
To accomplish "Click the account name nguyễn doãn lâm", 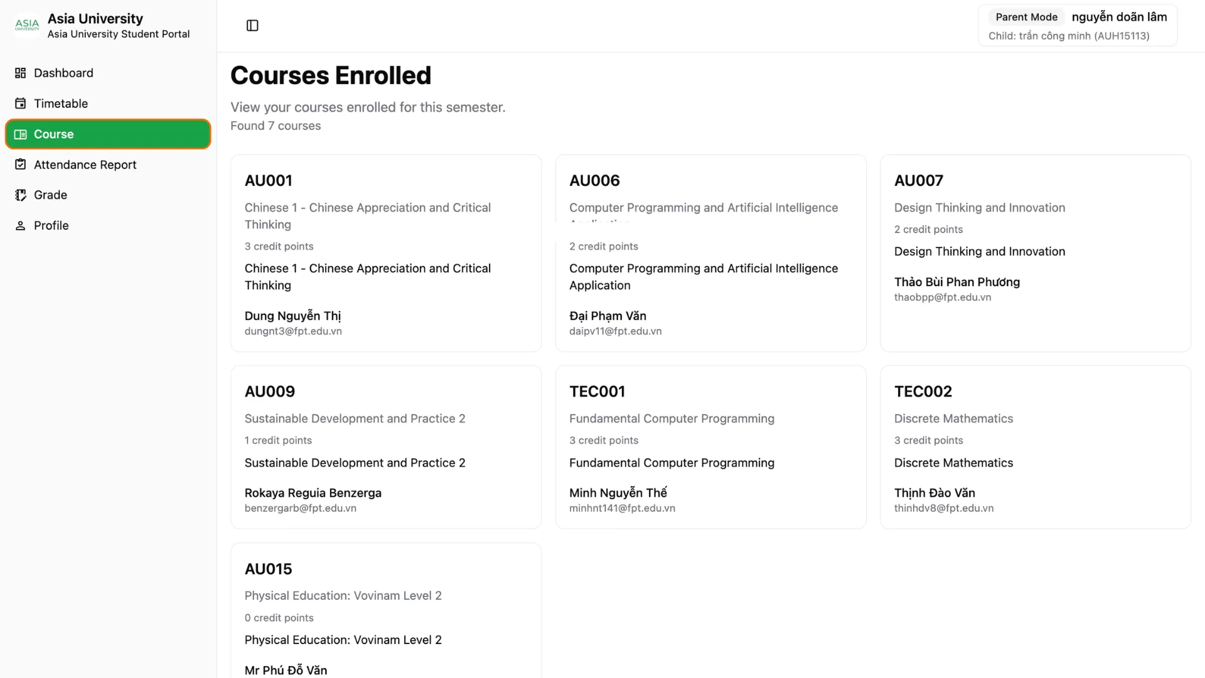I will pos(1119,16).
